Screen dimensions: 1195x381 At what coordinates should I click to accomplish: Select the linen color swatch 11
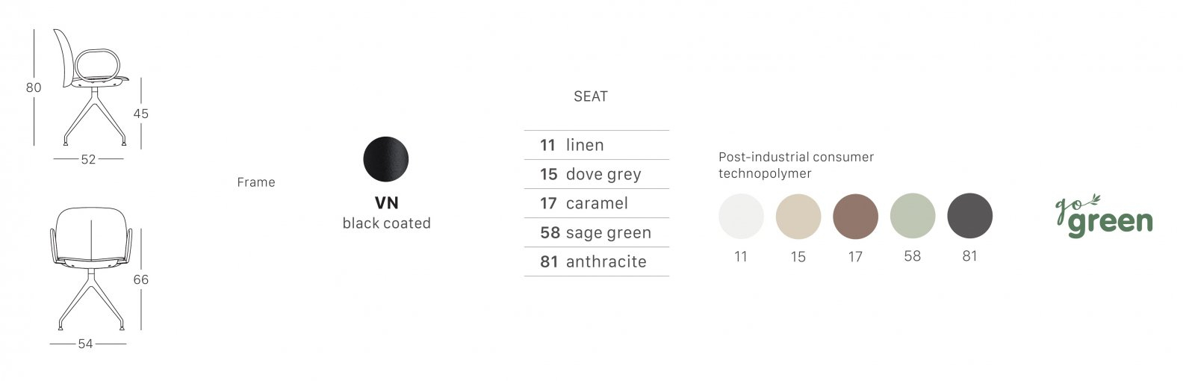(x=741, y=216)
